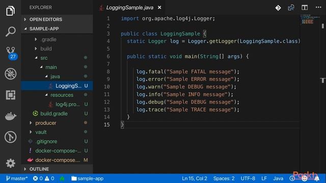Open the docker-compose... file marked M

[58, 160]
